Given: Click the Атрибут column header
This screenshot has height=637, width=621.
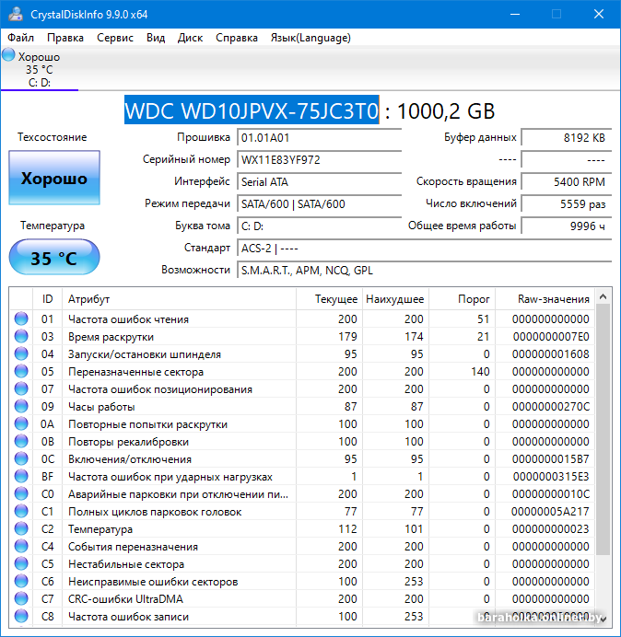Looking at the screenshot, I should point(179,299).
